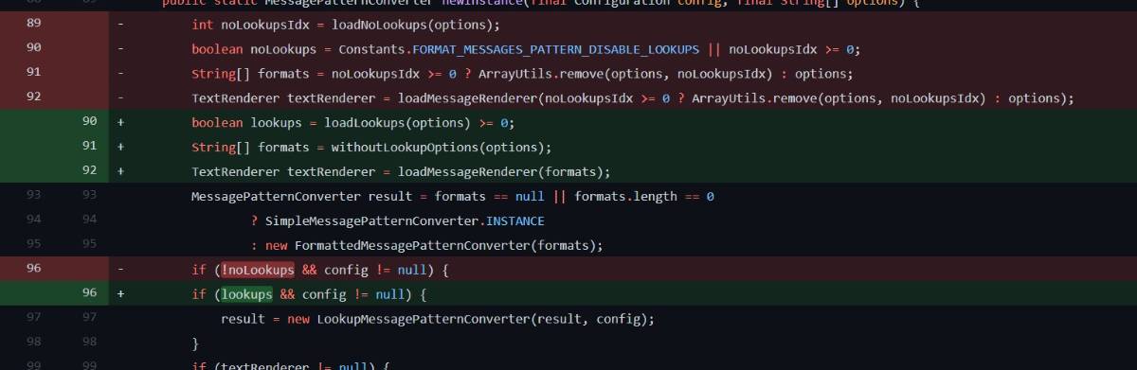This screenshot has width=1137, height=370.
Task: Click line number 95 in the old column
Action: [x=34, y=245]
